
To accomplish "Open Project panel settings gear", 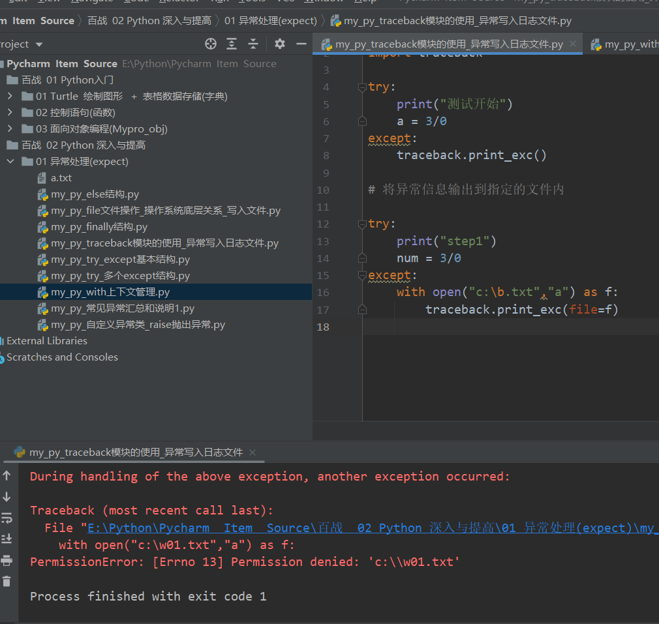I will point(280,44).
